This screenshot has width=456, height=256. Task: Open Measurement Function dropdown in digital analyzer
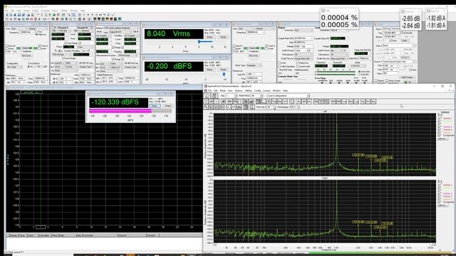click(x=128, y=55)
